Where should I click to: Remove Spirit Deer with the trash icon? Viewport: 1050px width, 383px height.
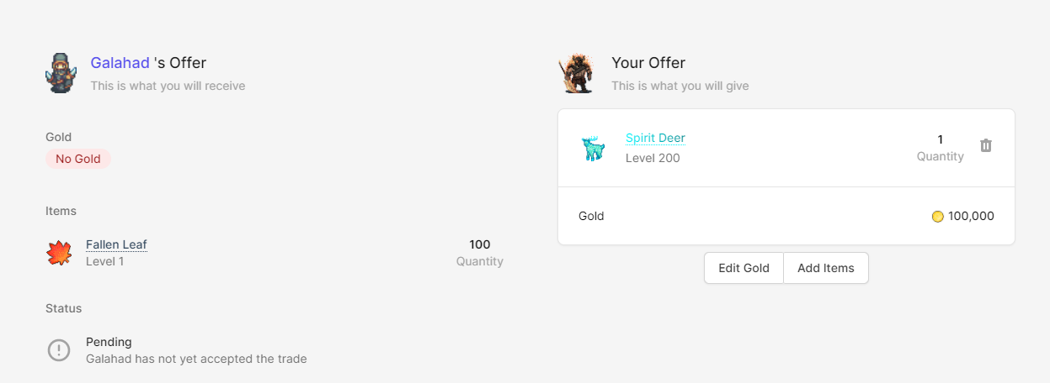coord(986,145)
